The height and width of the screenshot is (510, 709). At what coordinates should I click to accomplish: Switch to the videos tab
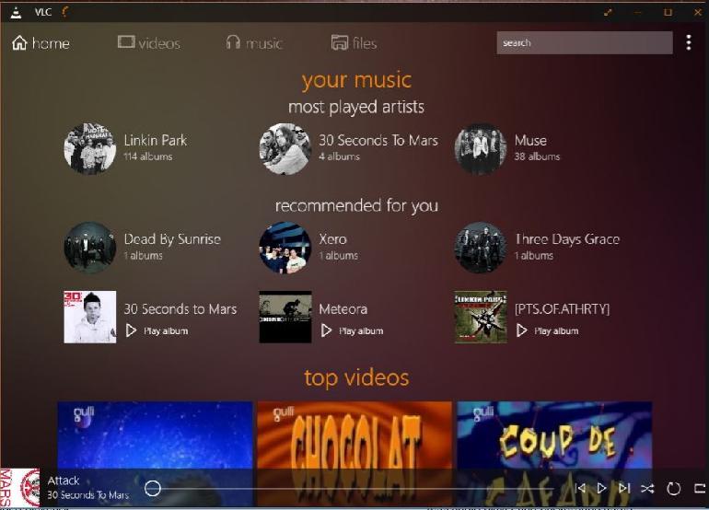click(x=149, y=43)
